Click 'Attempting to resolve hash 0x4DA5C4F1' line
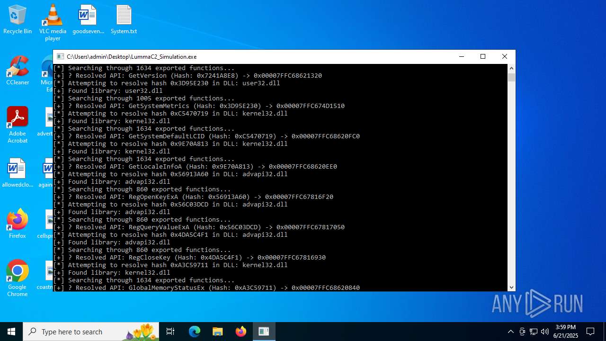606x341 pixels. click(170, 234)
